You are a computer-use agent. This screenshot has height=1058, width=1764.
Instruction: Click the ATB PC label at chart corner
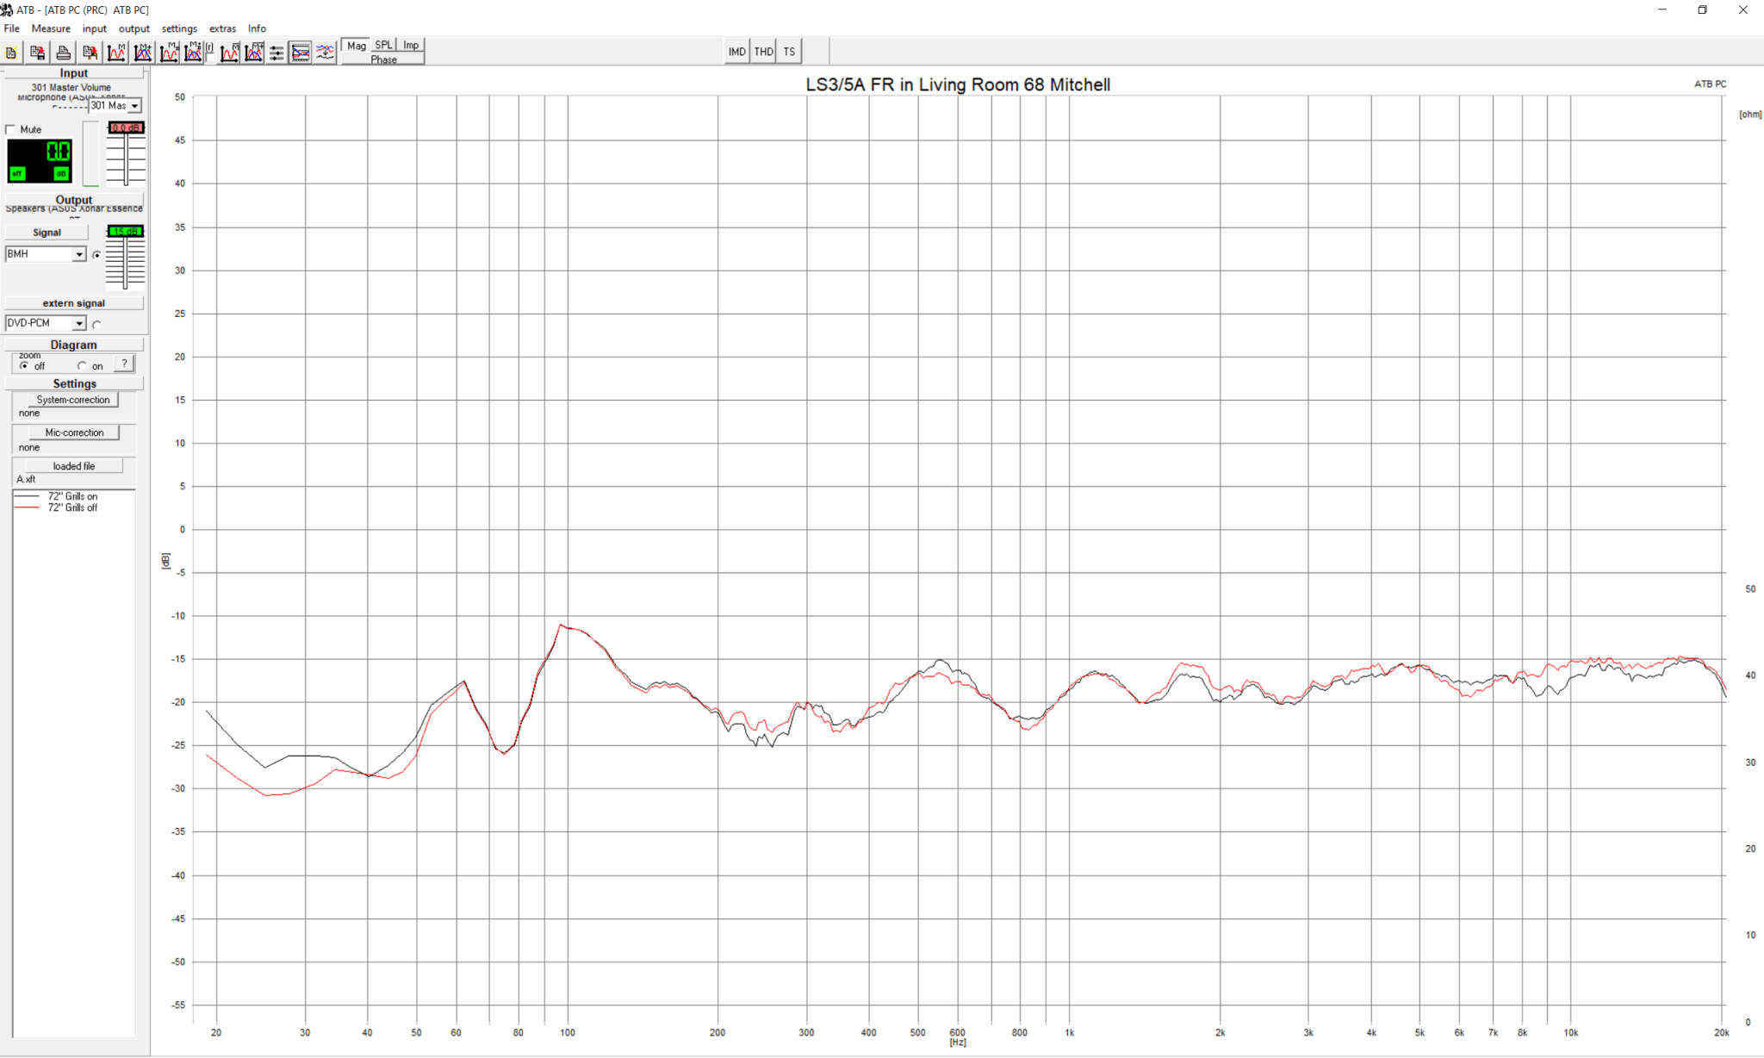1710,84
